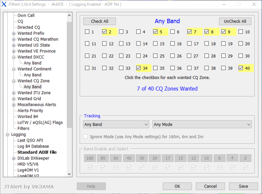Expand the Wanted VE Province node

(14, 51)
